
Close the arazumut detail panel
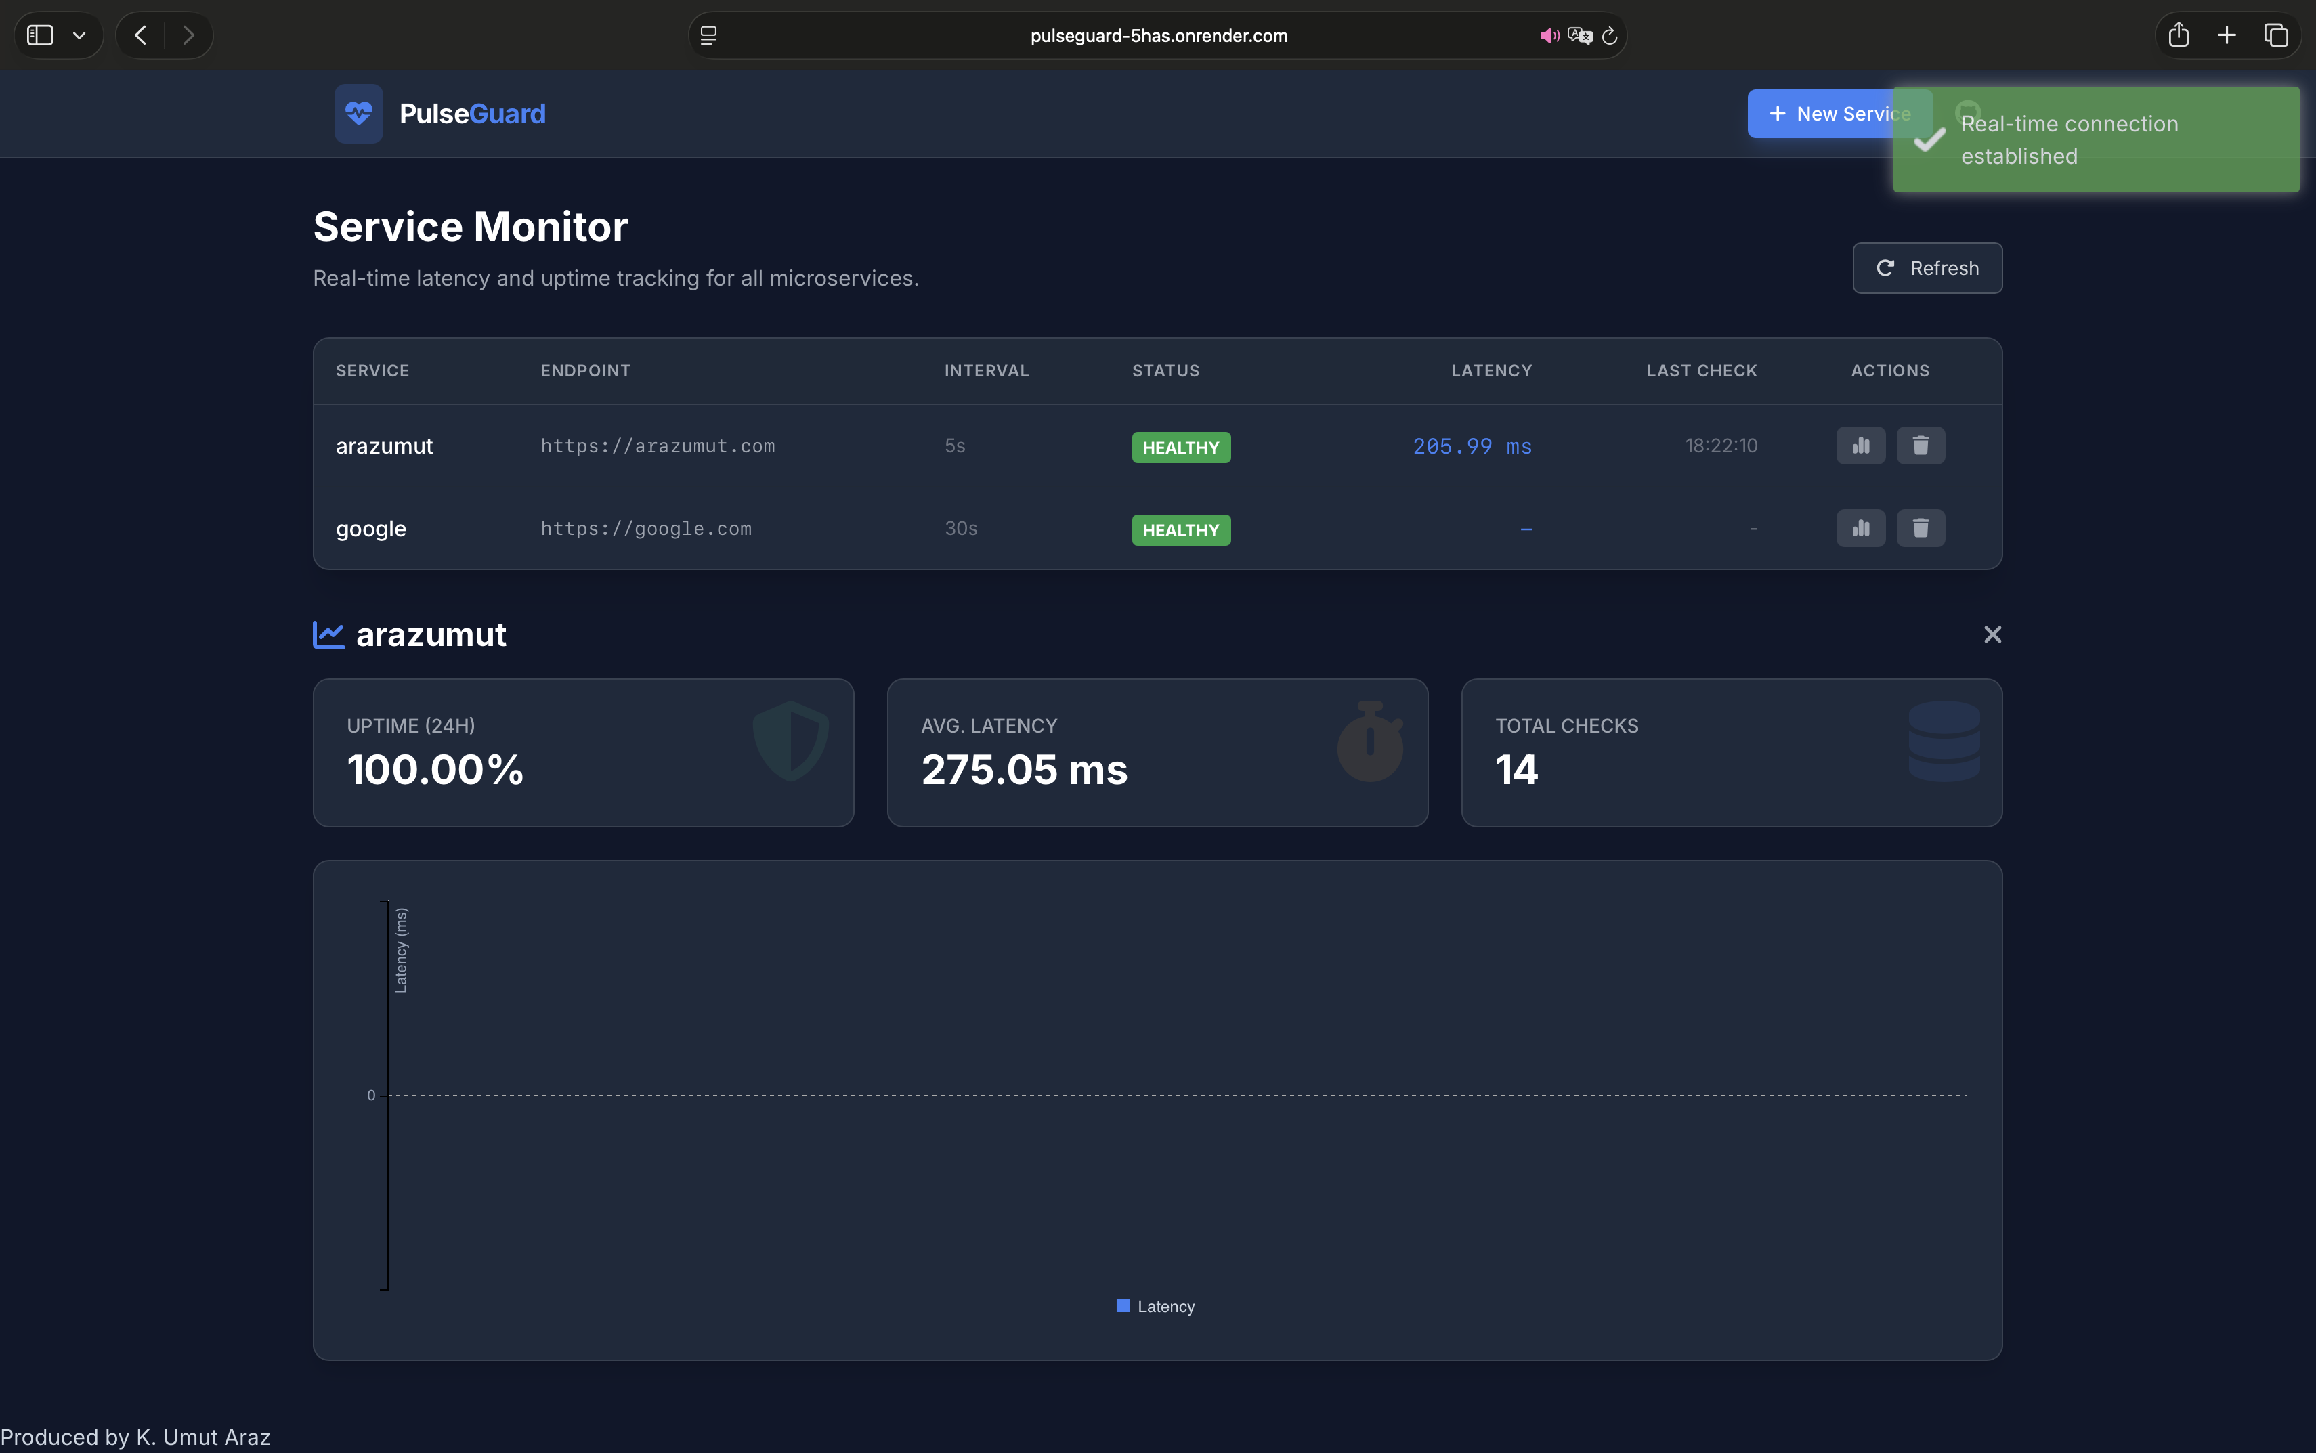pyautogui.click(x=1992, y=633)
